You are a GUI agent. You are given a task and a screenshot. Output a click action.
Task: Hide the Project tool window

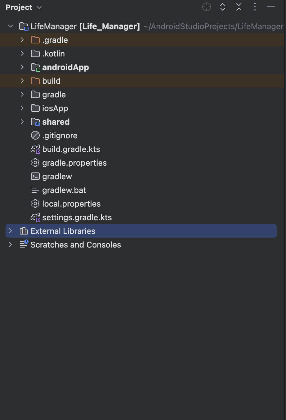point(271,7)
